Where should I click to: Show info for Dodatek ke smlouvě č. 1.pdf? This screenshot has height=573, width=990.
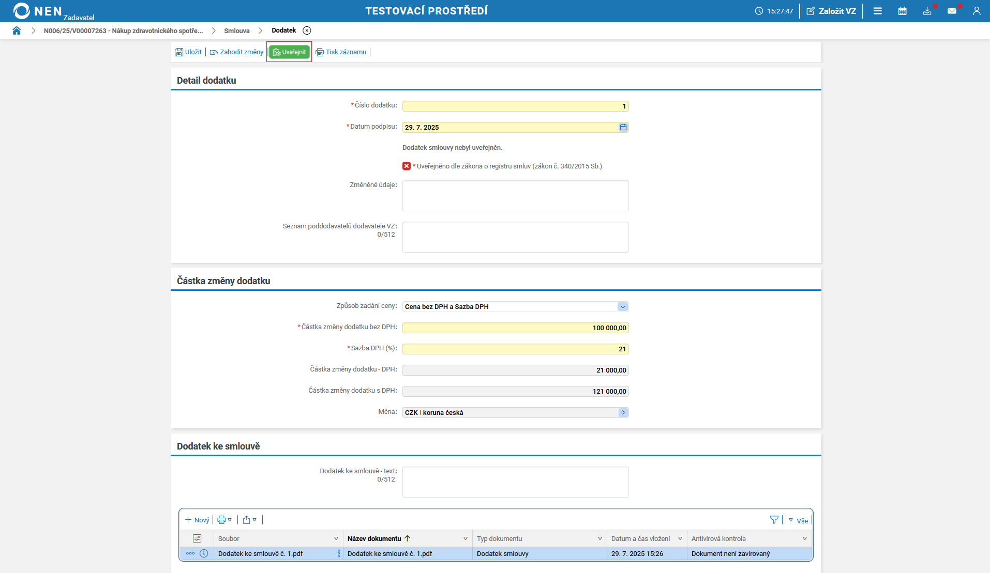(x=204, y=553)
